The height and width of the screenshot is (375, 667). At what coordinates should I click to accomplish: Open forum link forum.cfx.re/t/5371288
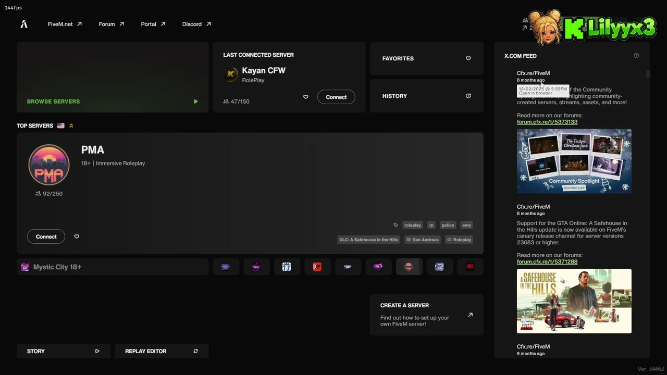click(547, 261)
